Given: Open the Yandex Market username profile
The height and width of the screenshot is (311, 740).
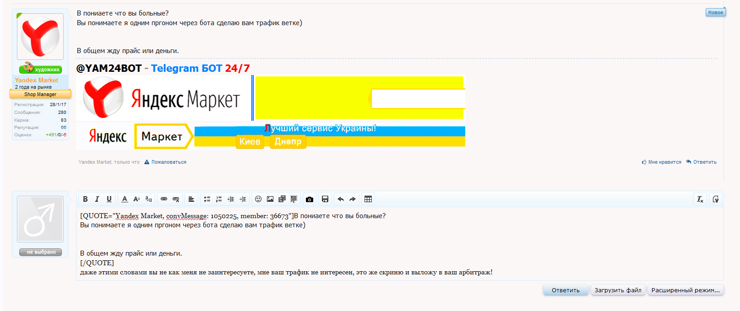Looking at the screenshot, I should click(37, 80).
